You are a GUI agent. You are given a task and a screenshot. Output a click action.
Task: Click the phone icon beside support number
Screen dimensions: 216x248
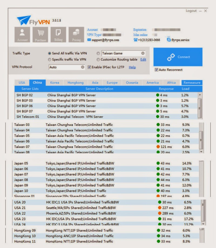tap(136, 40)
